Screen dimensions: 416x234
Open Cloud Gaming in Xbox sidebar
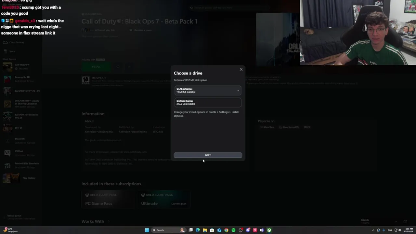coord(14,42)
